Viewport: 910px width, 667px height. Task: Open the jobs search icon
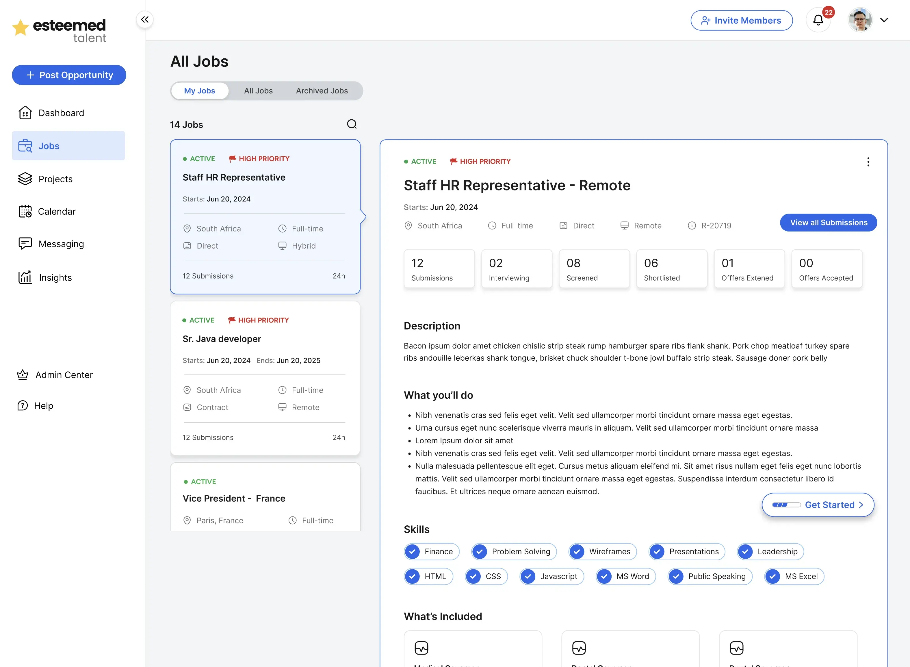point(352,124)
